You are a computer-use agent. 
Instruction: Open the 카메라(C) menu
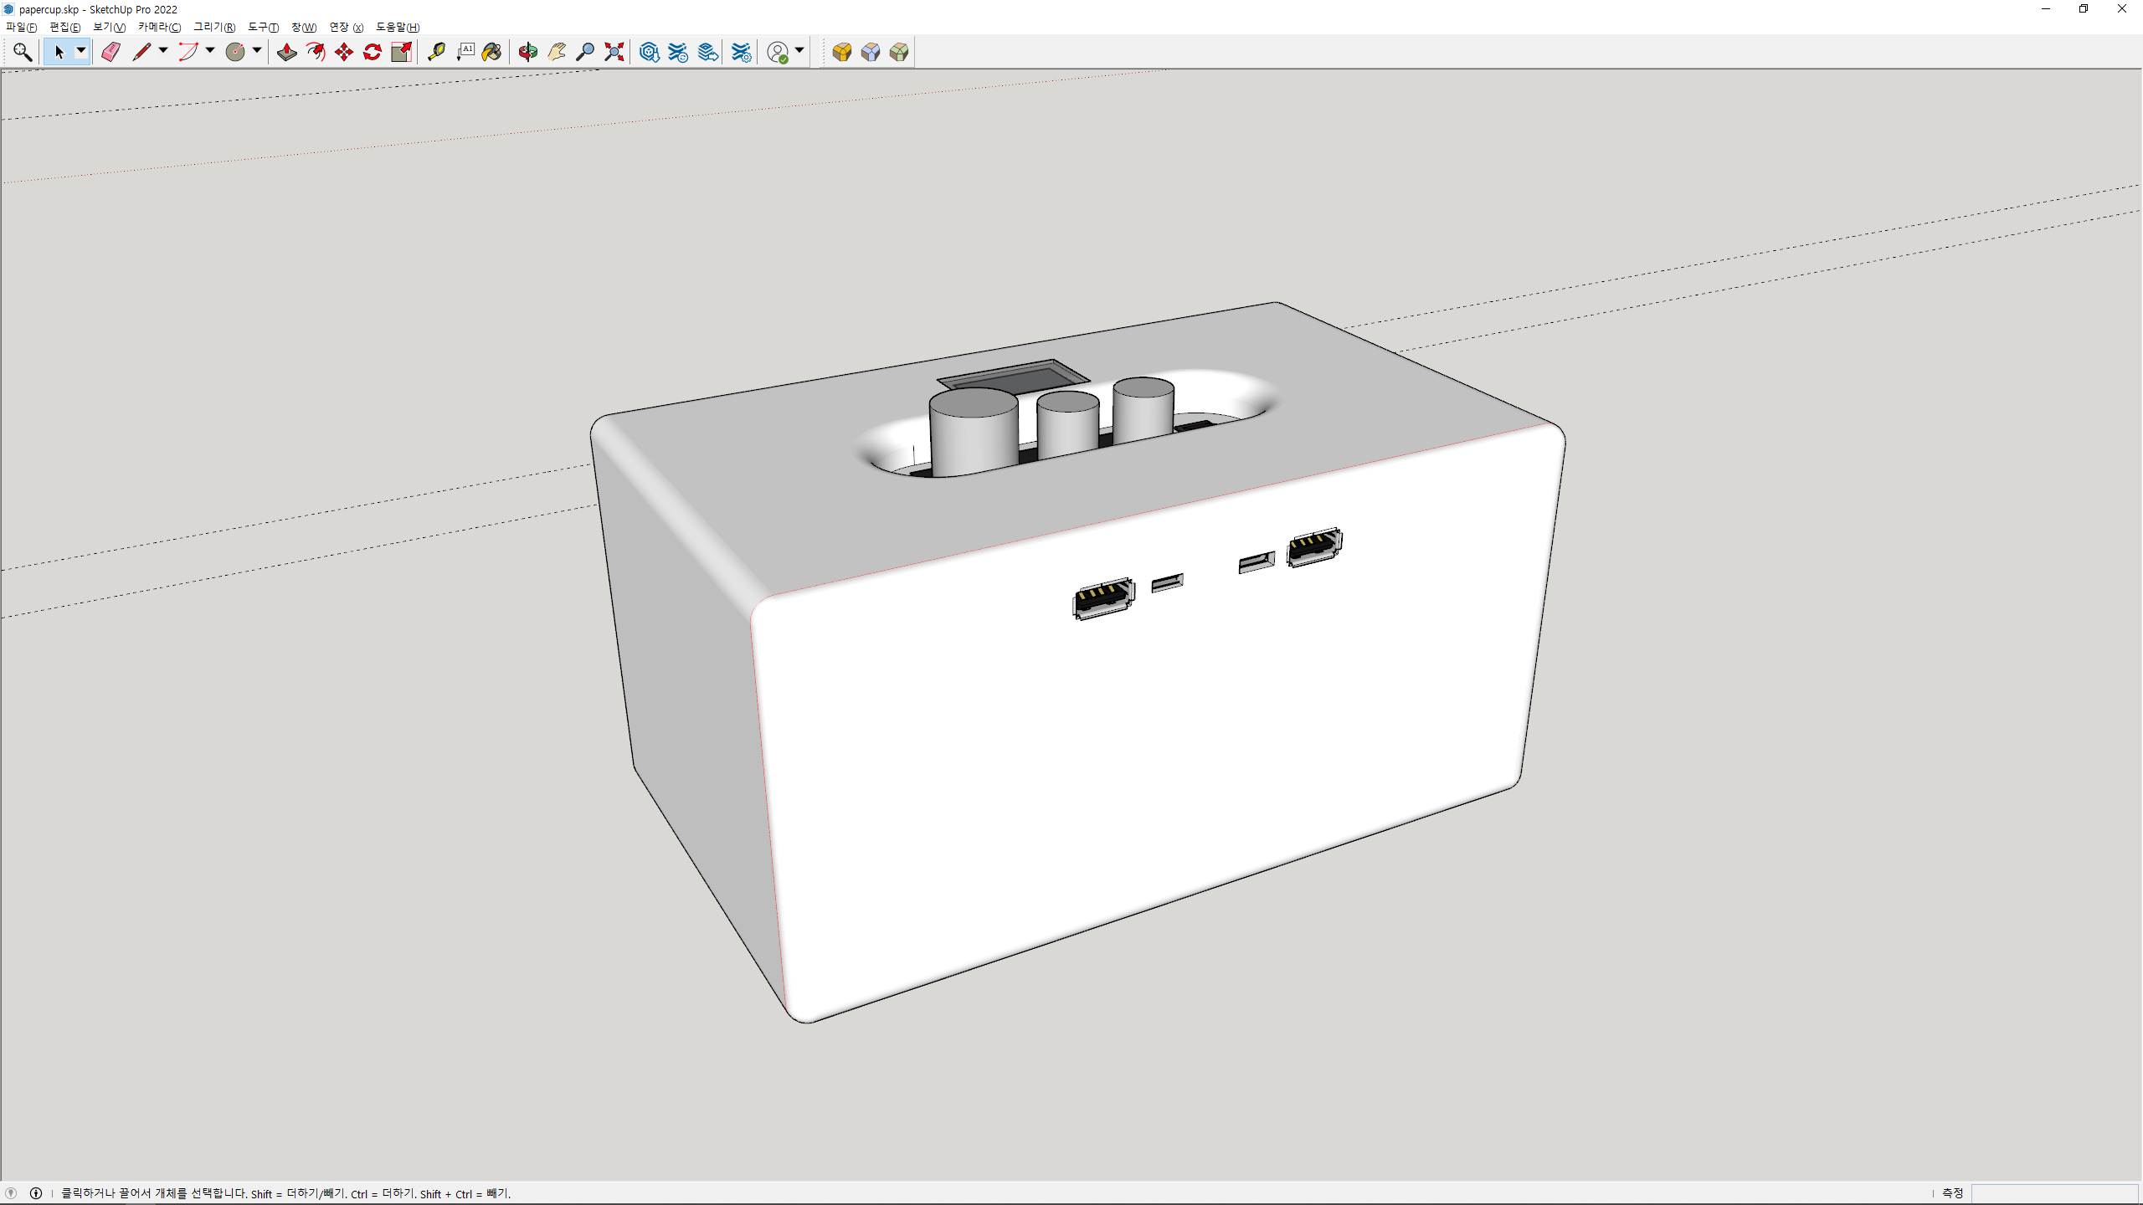tap(159, 28)
